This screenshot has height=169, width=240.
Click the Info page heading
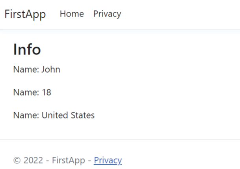point(27,49)
